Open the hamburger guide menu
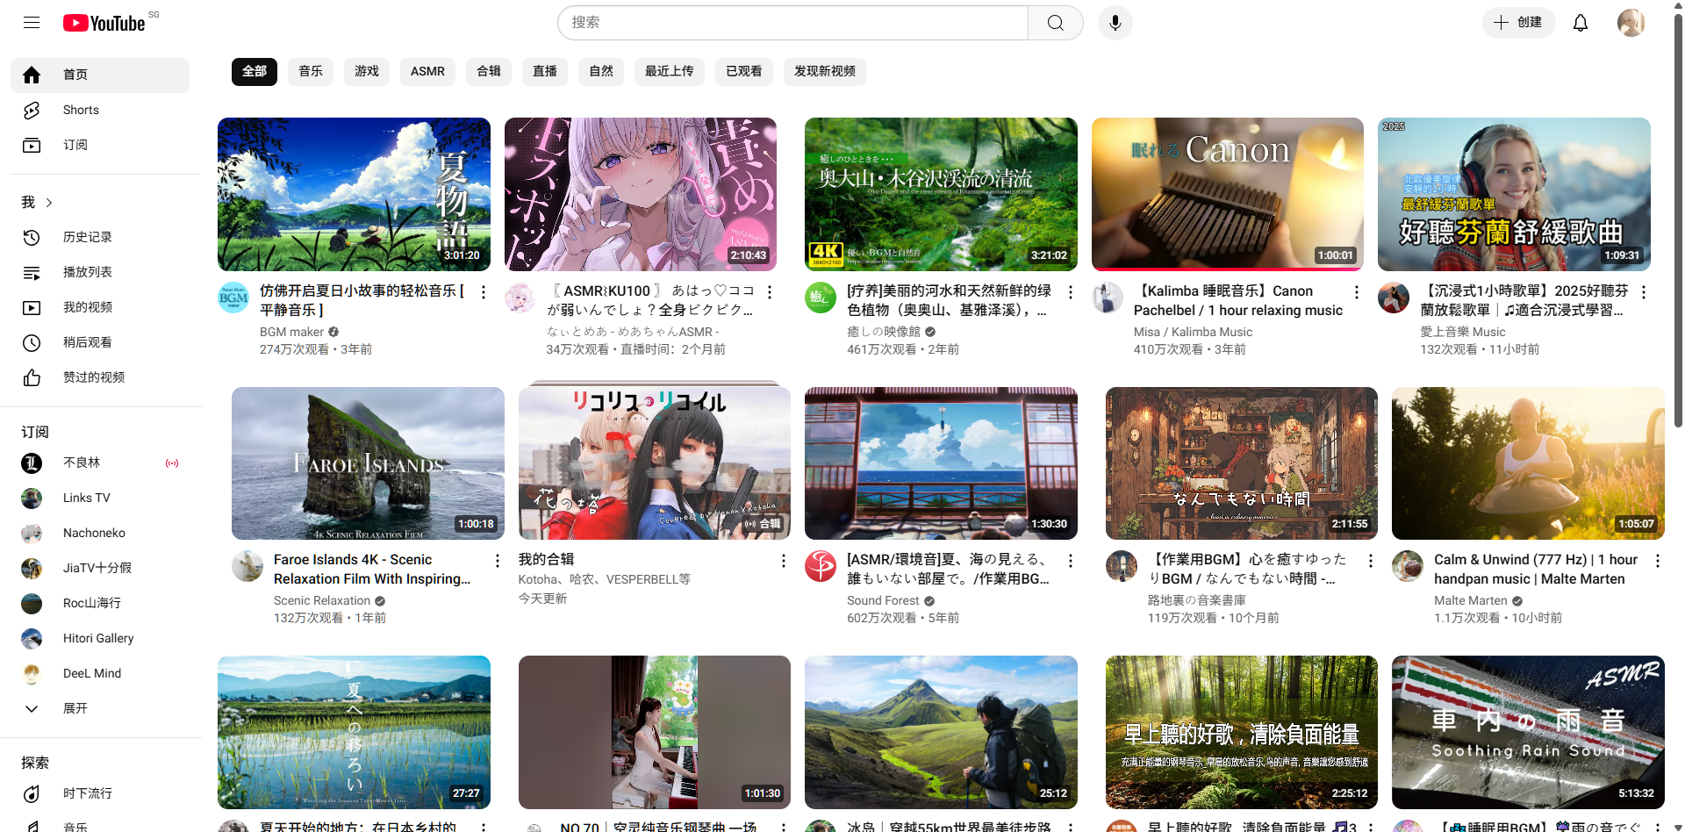Viewport: 1685px width, 832px height. [x=32, y=23]
